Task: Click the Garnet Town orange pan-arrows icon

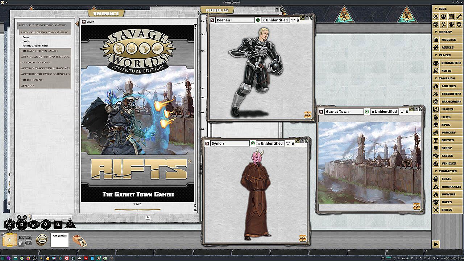Action: [x=417, y=206]
